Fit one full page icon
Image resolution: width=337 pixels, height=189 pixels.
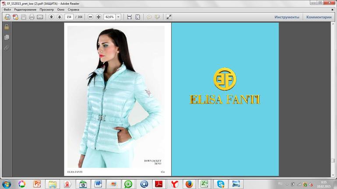(138, 17)
